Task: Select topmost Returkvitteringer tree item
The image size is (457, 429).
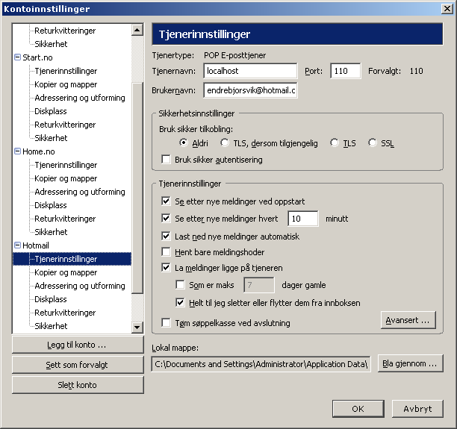Action: coord(65,31)
